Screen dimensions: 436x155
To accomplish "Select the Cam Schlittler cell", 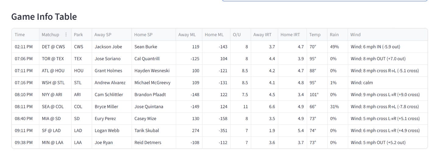I will click(x=112, y=95).
